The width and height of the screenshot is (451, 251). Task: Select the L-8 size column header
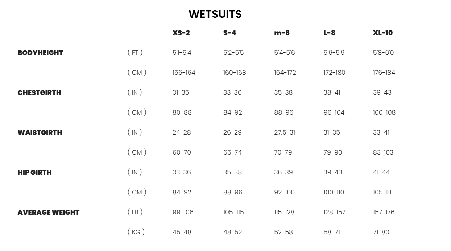329,33
